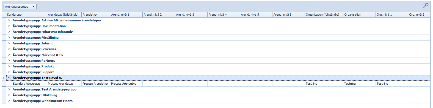
Task: Sort by Ärend. nivå 3 column
Action: point(191,15)
